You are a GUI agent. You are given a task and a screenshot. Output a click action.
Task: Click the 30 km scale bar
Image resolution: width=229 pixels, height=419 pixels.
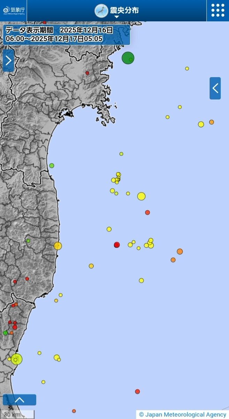click(x=17, y=414)
